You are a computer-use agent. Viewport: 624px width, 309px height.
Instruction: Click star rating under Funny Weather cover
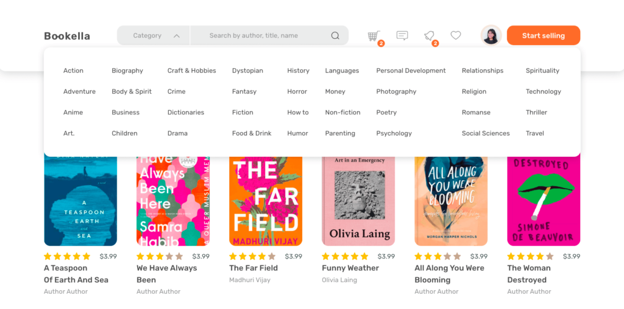(x=345, y=256)
